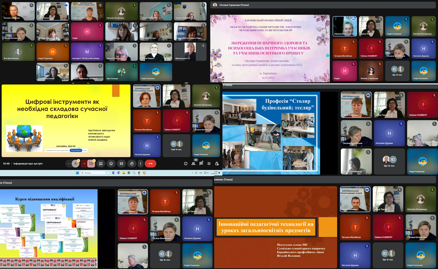Image resolution: width=438 pixels, height=269 pixels.
Task: Toggle the camera button in the Meet toolbar
Action: [x=92, y=163]
